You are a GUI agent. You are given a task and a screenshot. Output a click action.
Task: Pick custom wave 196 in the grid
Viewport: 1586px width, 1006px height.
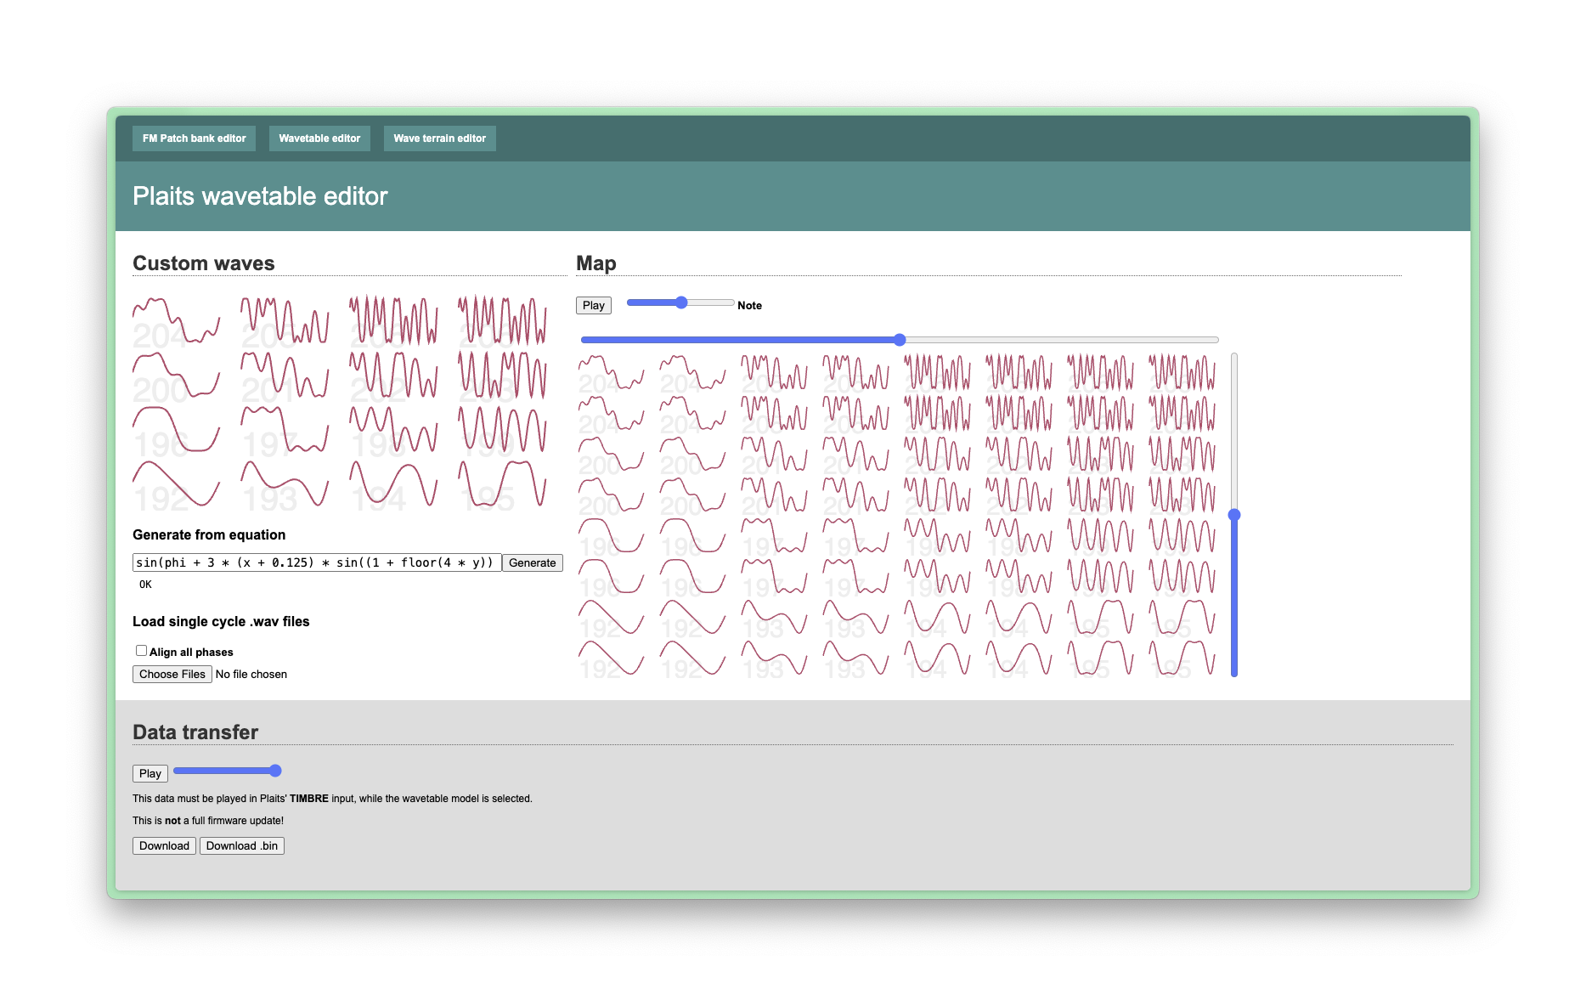(176, 431)
